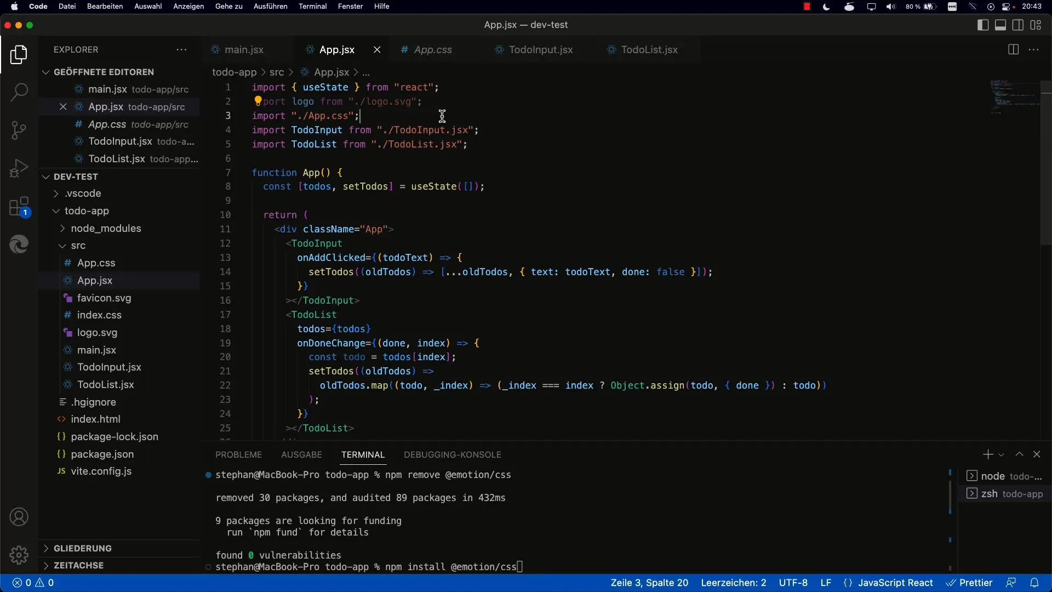Screen dimensions: 1052x592
Task: Open the Search view in activity bar
Action: [x=19, y=92]
